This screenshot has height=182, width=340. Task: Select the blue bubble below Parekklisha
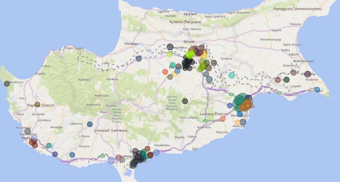point(156,153)
